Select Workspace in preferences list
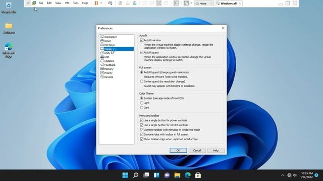 [117, 37]
